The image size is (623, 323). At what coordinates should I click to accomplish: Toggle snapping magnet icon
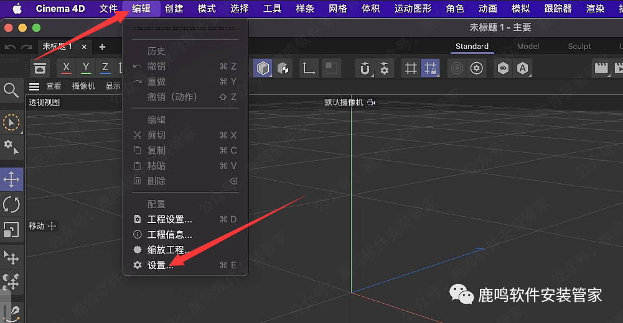365,68
